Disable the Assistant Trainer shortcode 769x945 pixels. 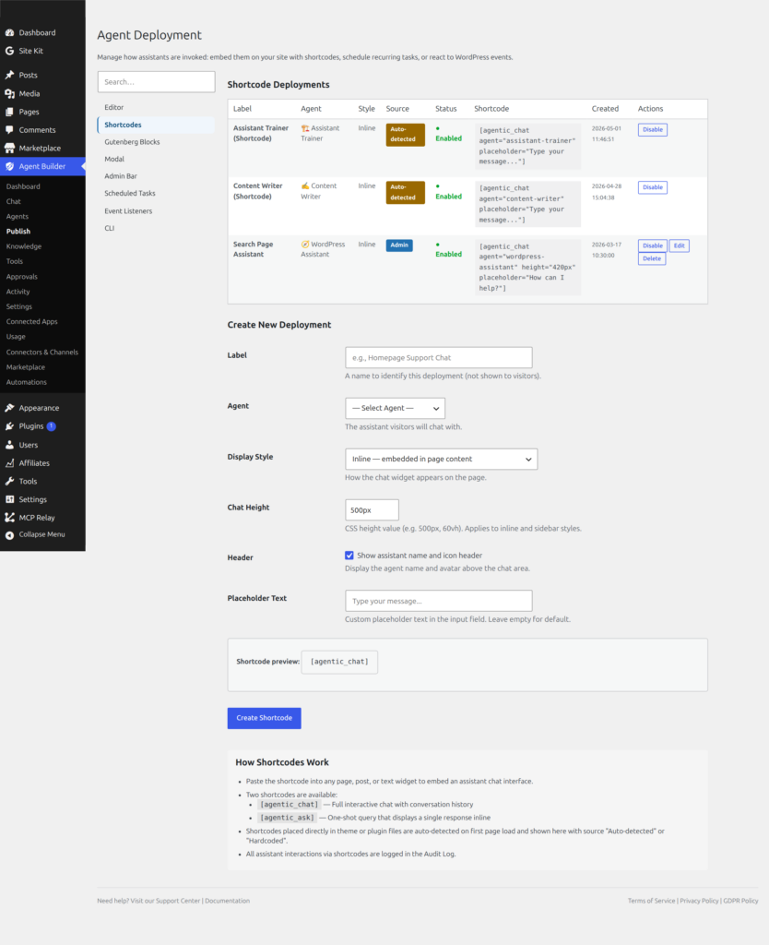coord(652,129)
